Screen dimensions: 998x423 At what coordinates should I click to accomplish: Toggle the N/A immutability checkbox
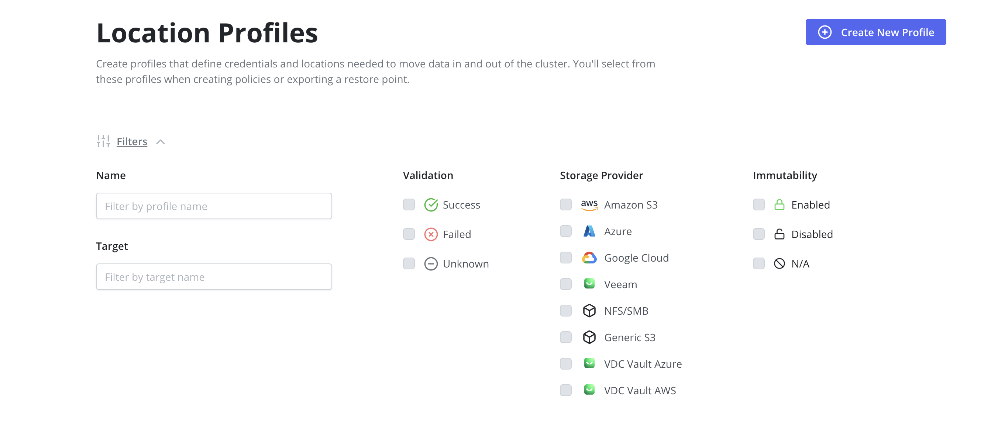pos(758,263)
